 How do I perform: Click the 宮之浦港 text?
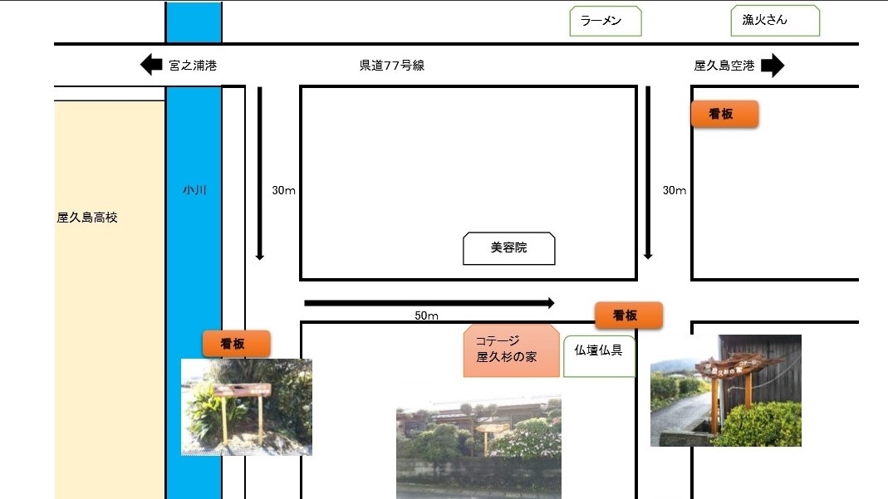[x=193, y=66]
